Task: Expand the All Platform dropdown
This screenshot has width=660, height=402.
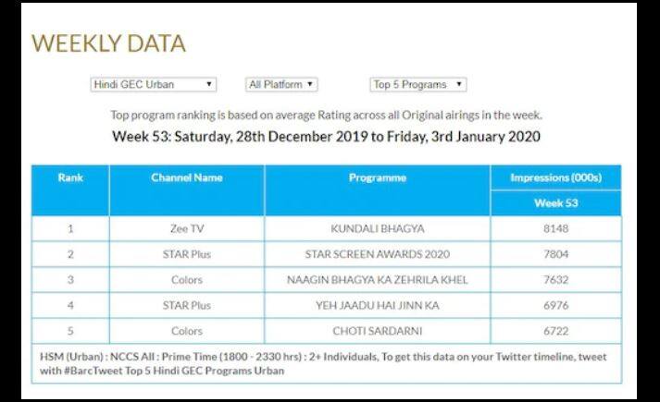Action: tap(281, 84)
